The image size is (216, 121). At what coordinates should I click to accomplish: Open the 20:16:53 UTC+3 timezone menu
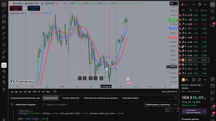(169, 92)
